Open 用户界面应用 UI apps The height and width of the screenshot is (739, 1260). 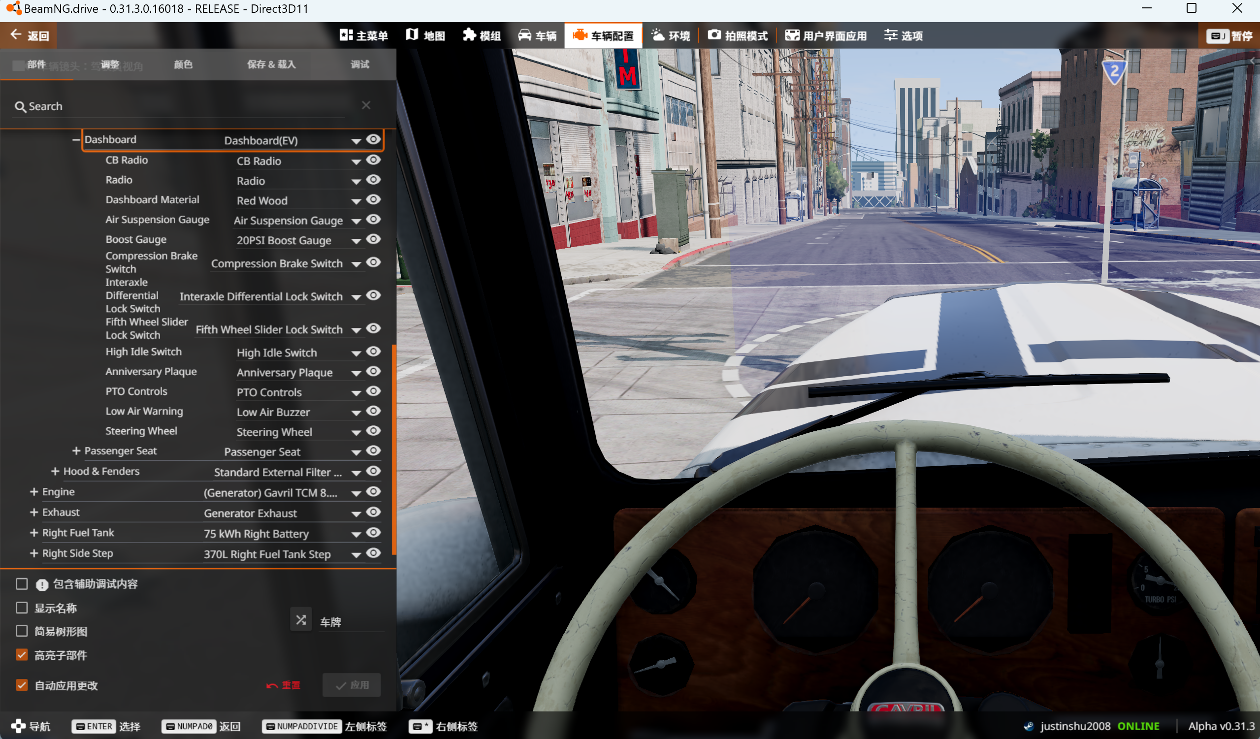pos(826,35)
